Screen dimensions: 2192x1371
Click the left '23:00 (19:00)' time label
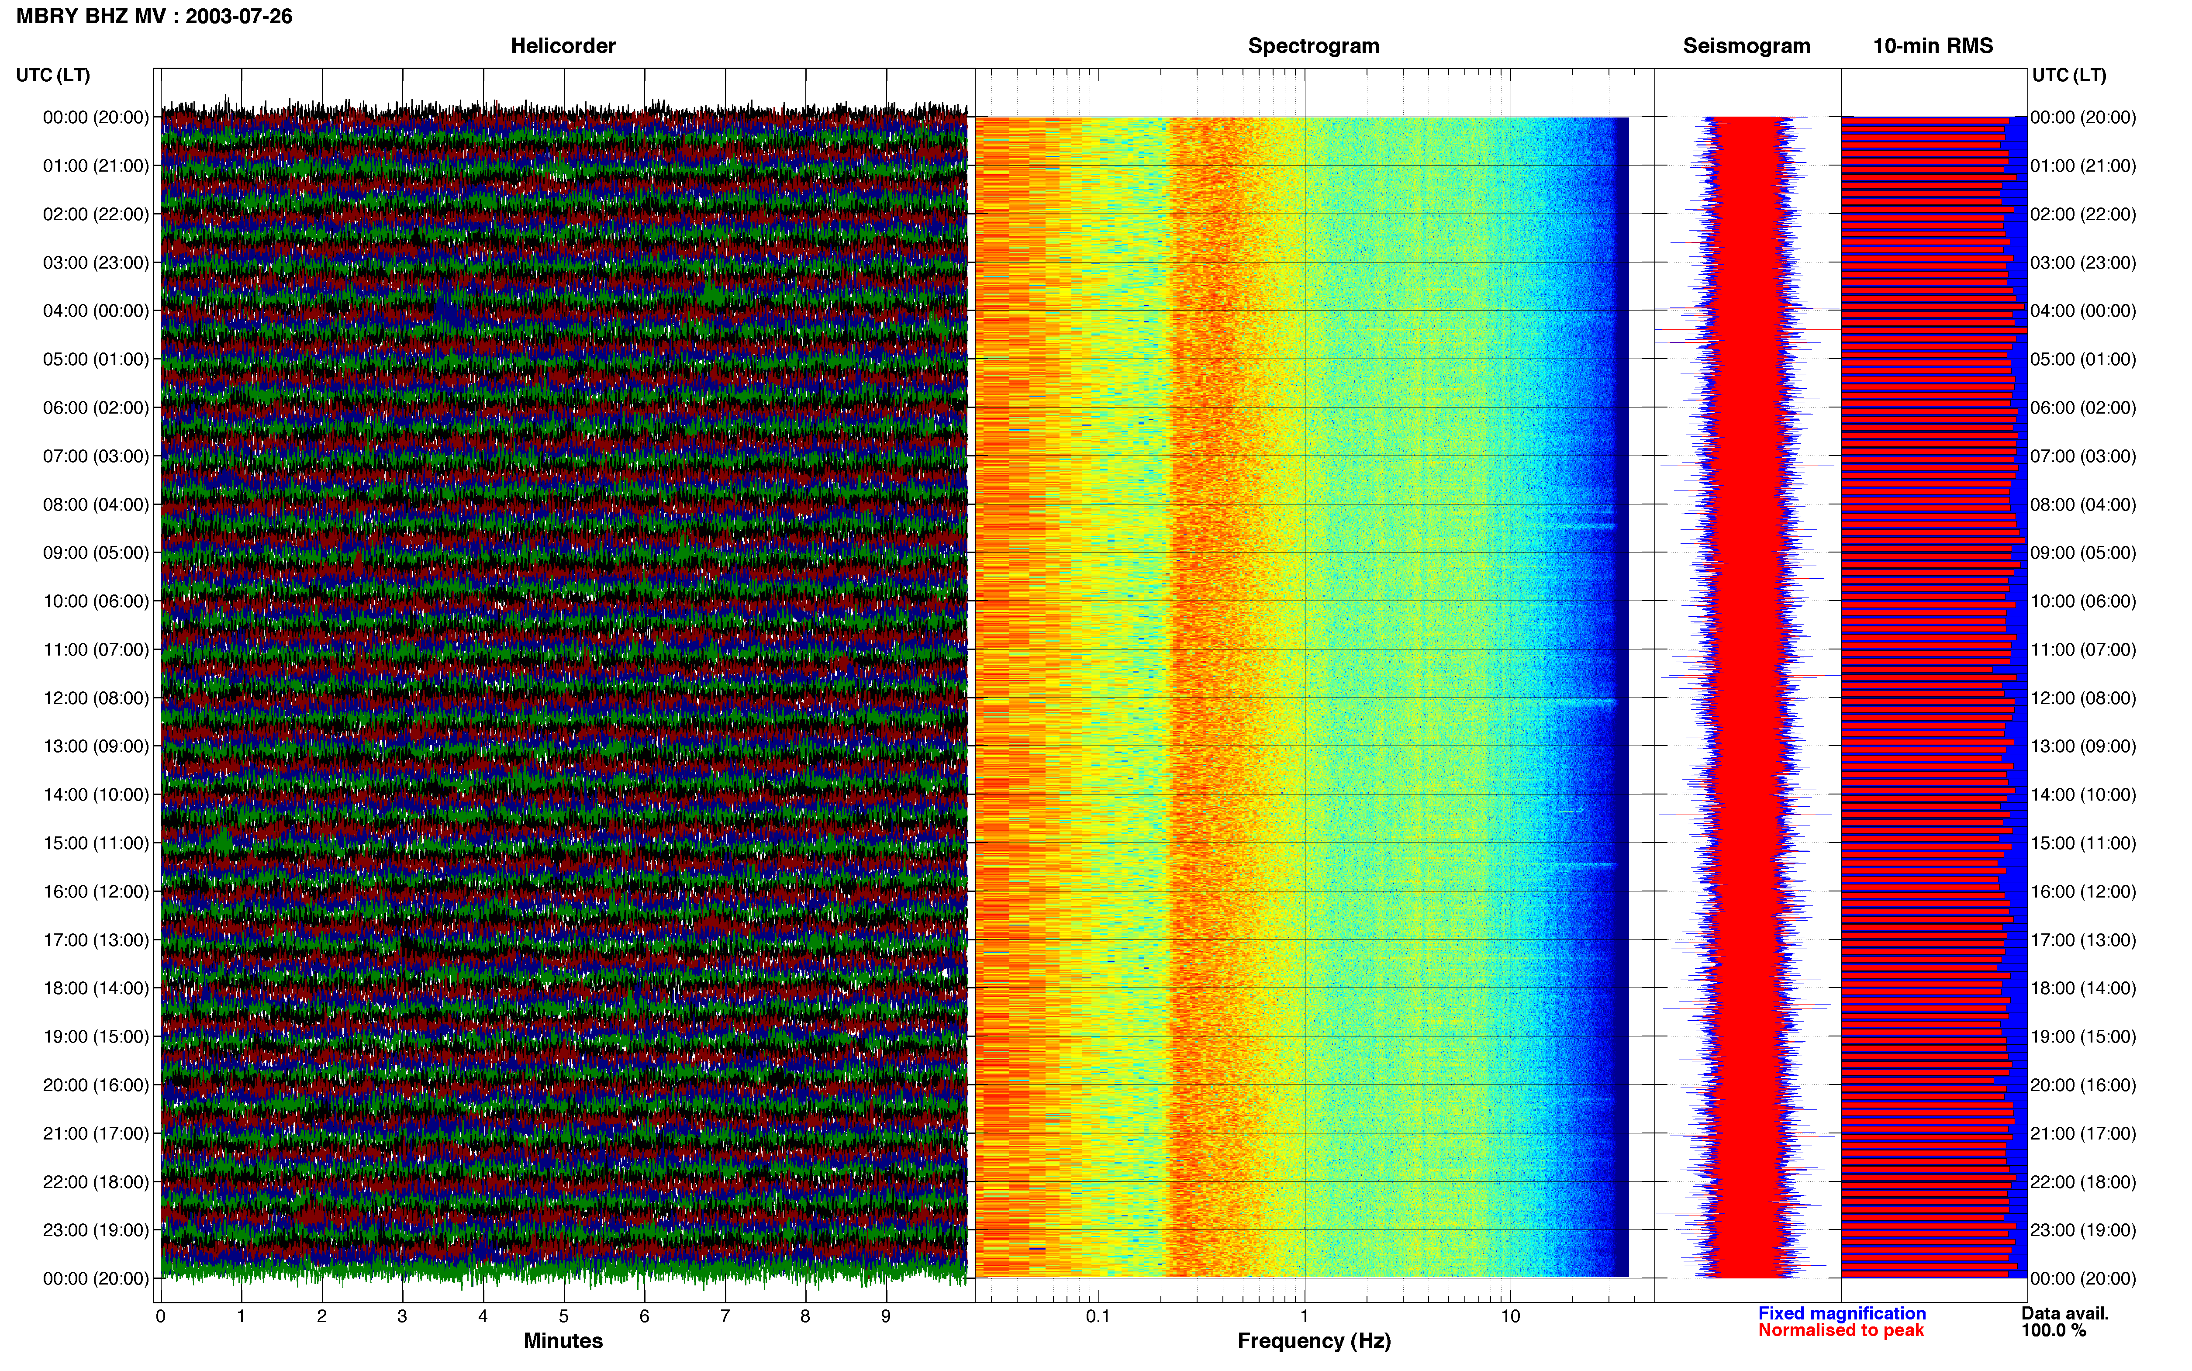(96, 1230)
